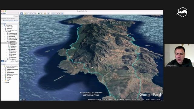
Task: Open the История search history link
Action: coord(16,21)
